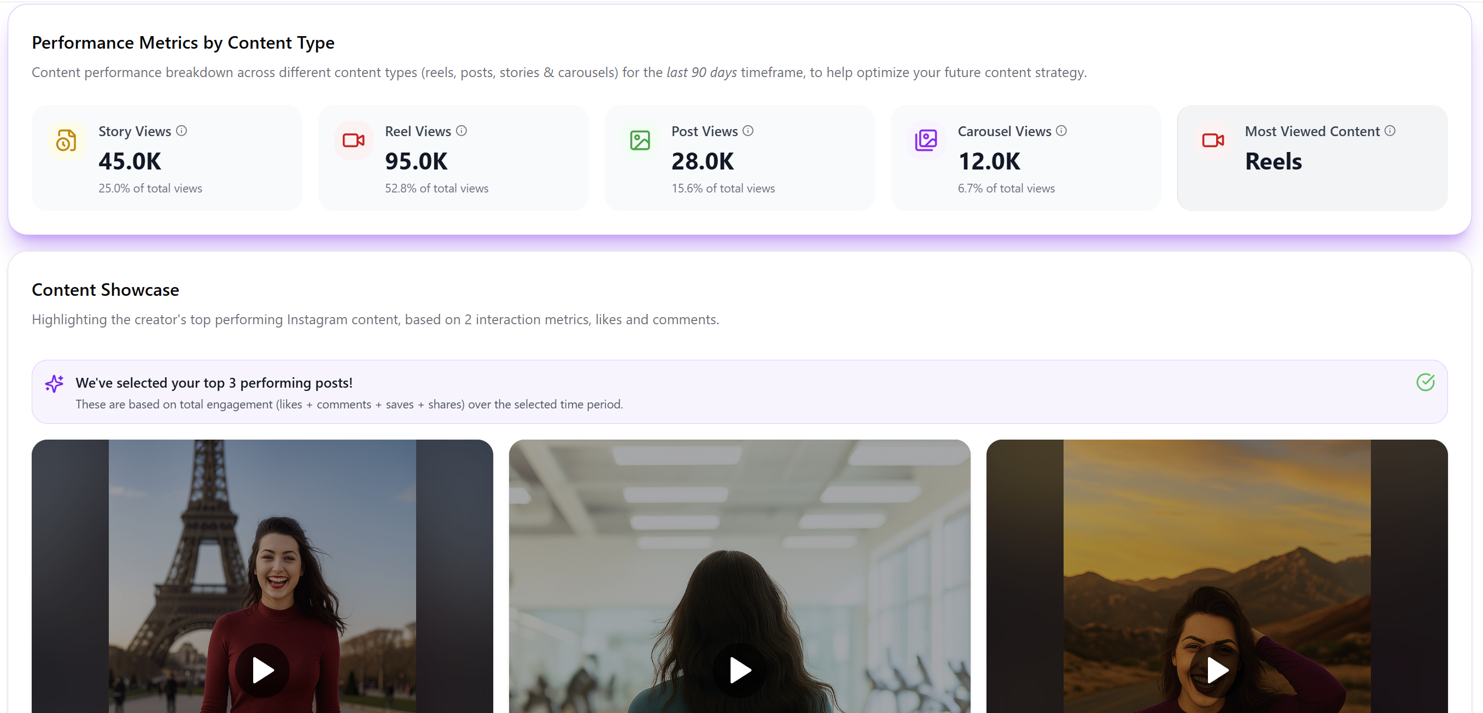Click the Content Showcase heading
Image resolution: width=1483 pixels, height=713 pixels.
tap(106, 289)
